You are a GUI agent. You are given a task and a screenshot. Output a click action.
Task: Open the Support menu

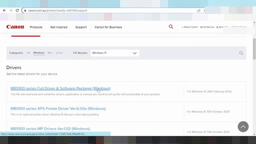coord(81,27)
